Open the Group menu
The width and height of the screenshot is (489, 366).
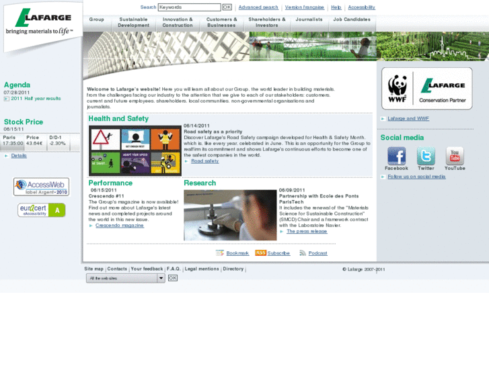[x=97, y=19]
